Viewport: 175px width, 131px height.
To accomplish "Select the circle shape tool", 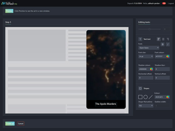I will 145,97.
